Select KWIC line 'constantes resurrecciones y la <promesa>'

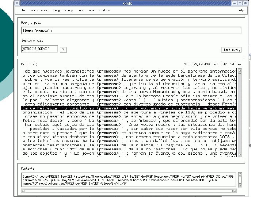click(129, 145)
